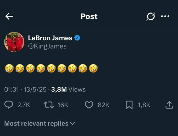The image size is (178, 136).
Task: Click the LeBron James display name
Action: click(x=50, y=38)
